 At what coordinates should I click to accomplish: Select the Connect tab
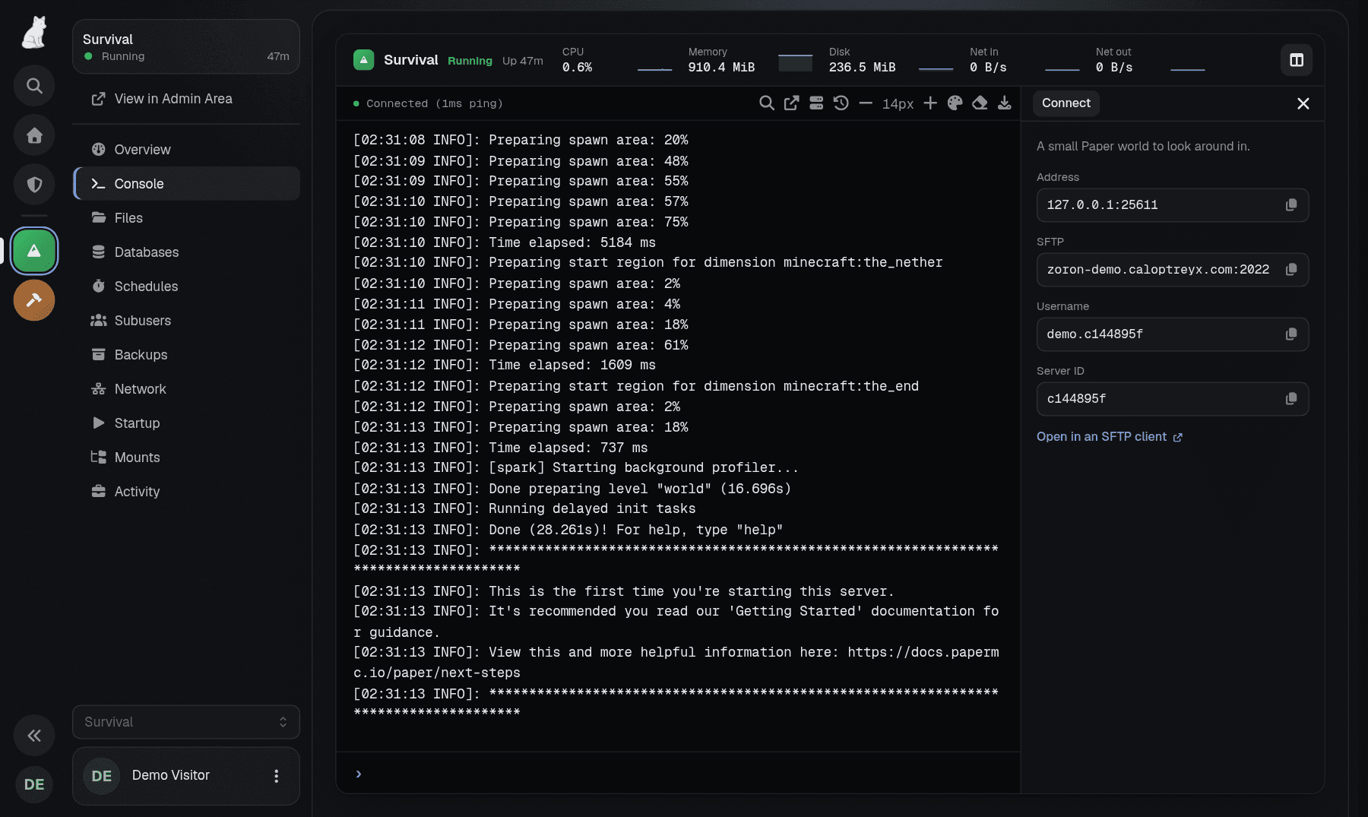coord(1066,103)
